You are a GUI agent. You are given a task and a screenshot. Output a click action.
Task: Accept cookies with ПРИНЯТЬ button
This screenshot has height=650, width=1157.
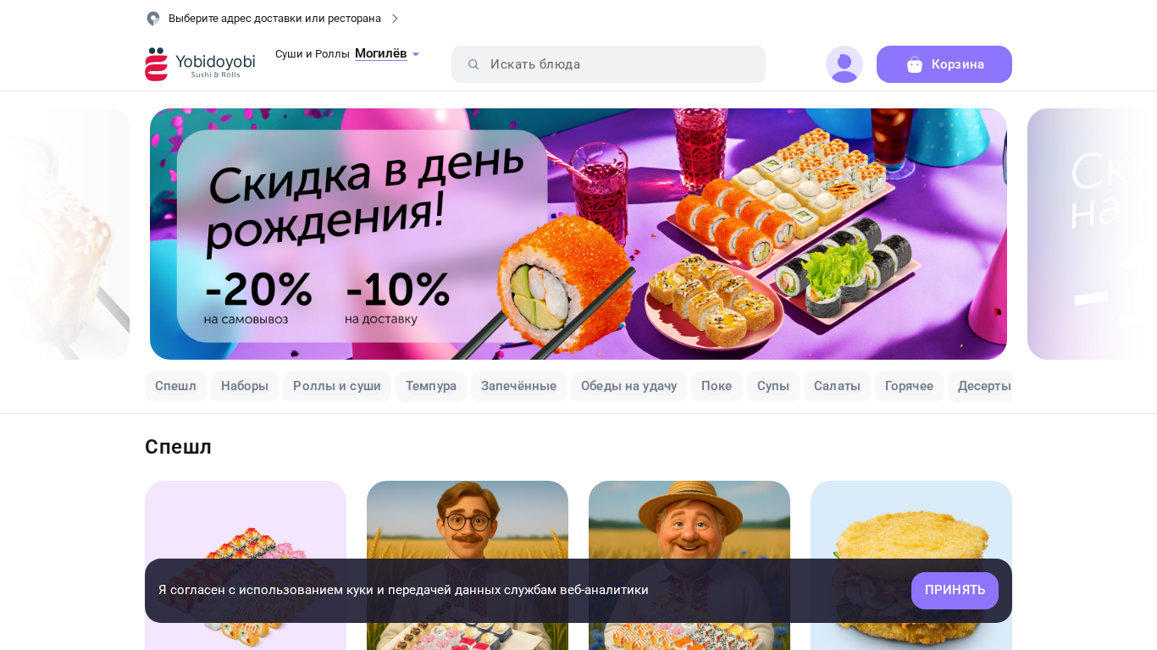955,591
